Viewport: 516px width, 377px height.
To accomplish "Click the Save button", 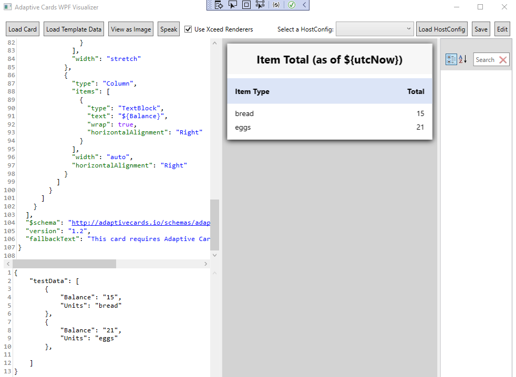I will [x=481, y=29].
